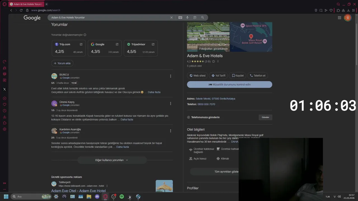Expand BURCU's review with Daha fazla
The width and height of the screenshot is (358, 201).
154,92
